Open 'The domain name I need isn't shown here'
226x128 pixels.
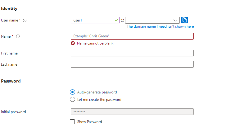[160, 27]
